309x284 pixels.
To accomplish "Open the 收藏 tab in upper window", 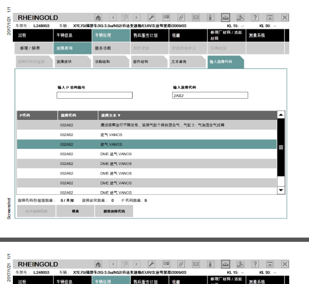I will pyautogui.click(x=188, y=35).
